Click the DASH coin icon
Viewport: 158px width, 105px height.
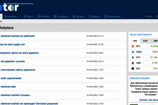(x=133, y=52)
